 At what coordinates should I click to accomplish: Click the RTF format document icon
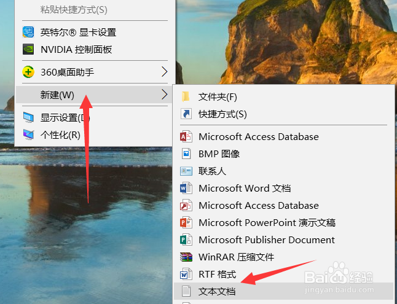(186, 275)
